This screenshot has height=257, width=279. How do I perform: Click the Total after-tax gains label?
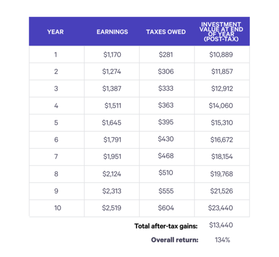coord(166,226)
